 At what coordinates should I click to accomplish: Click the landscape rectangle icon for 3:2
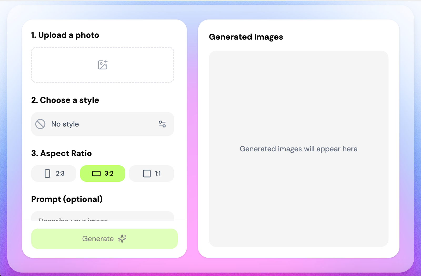click(x=96, y=174)
